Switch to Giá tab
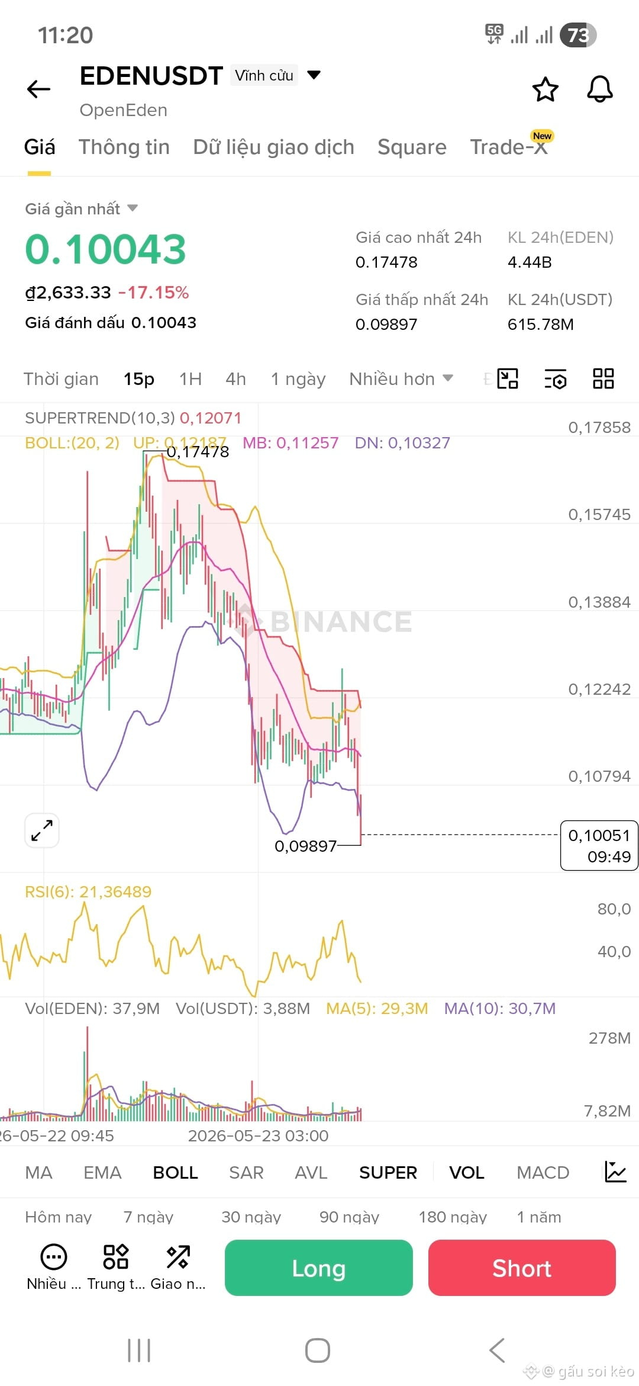 pyautogui.click(x=40, y=147)
